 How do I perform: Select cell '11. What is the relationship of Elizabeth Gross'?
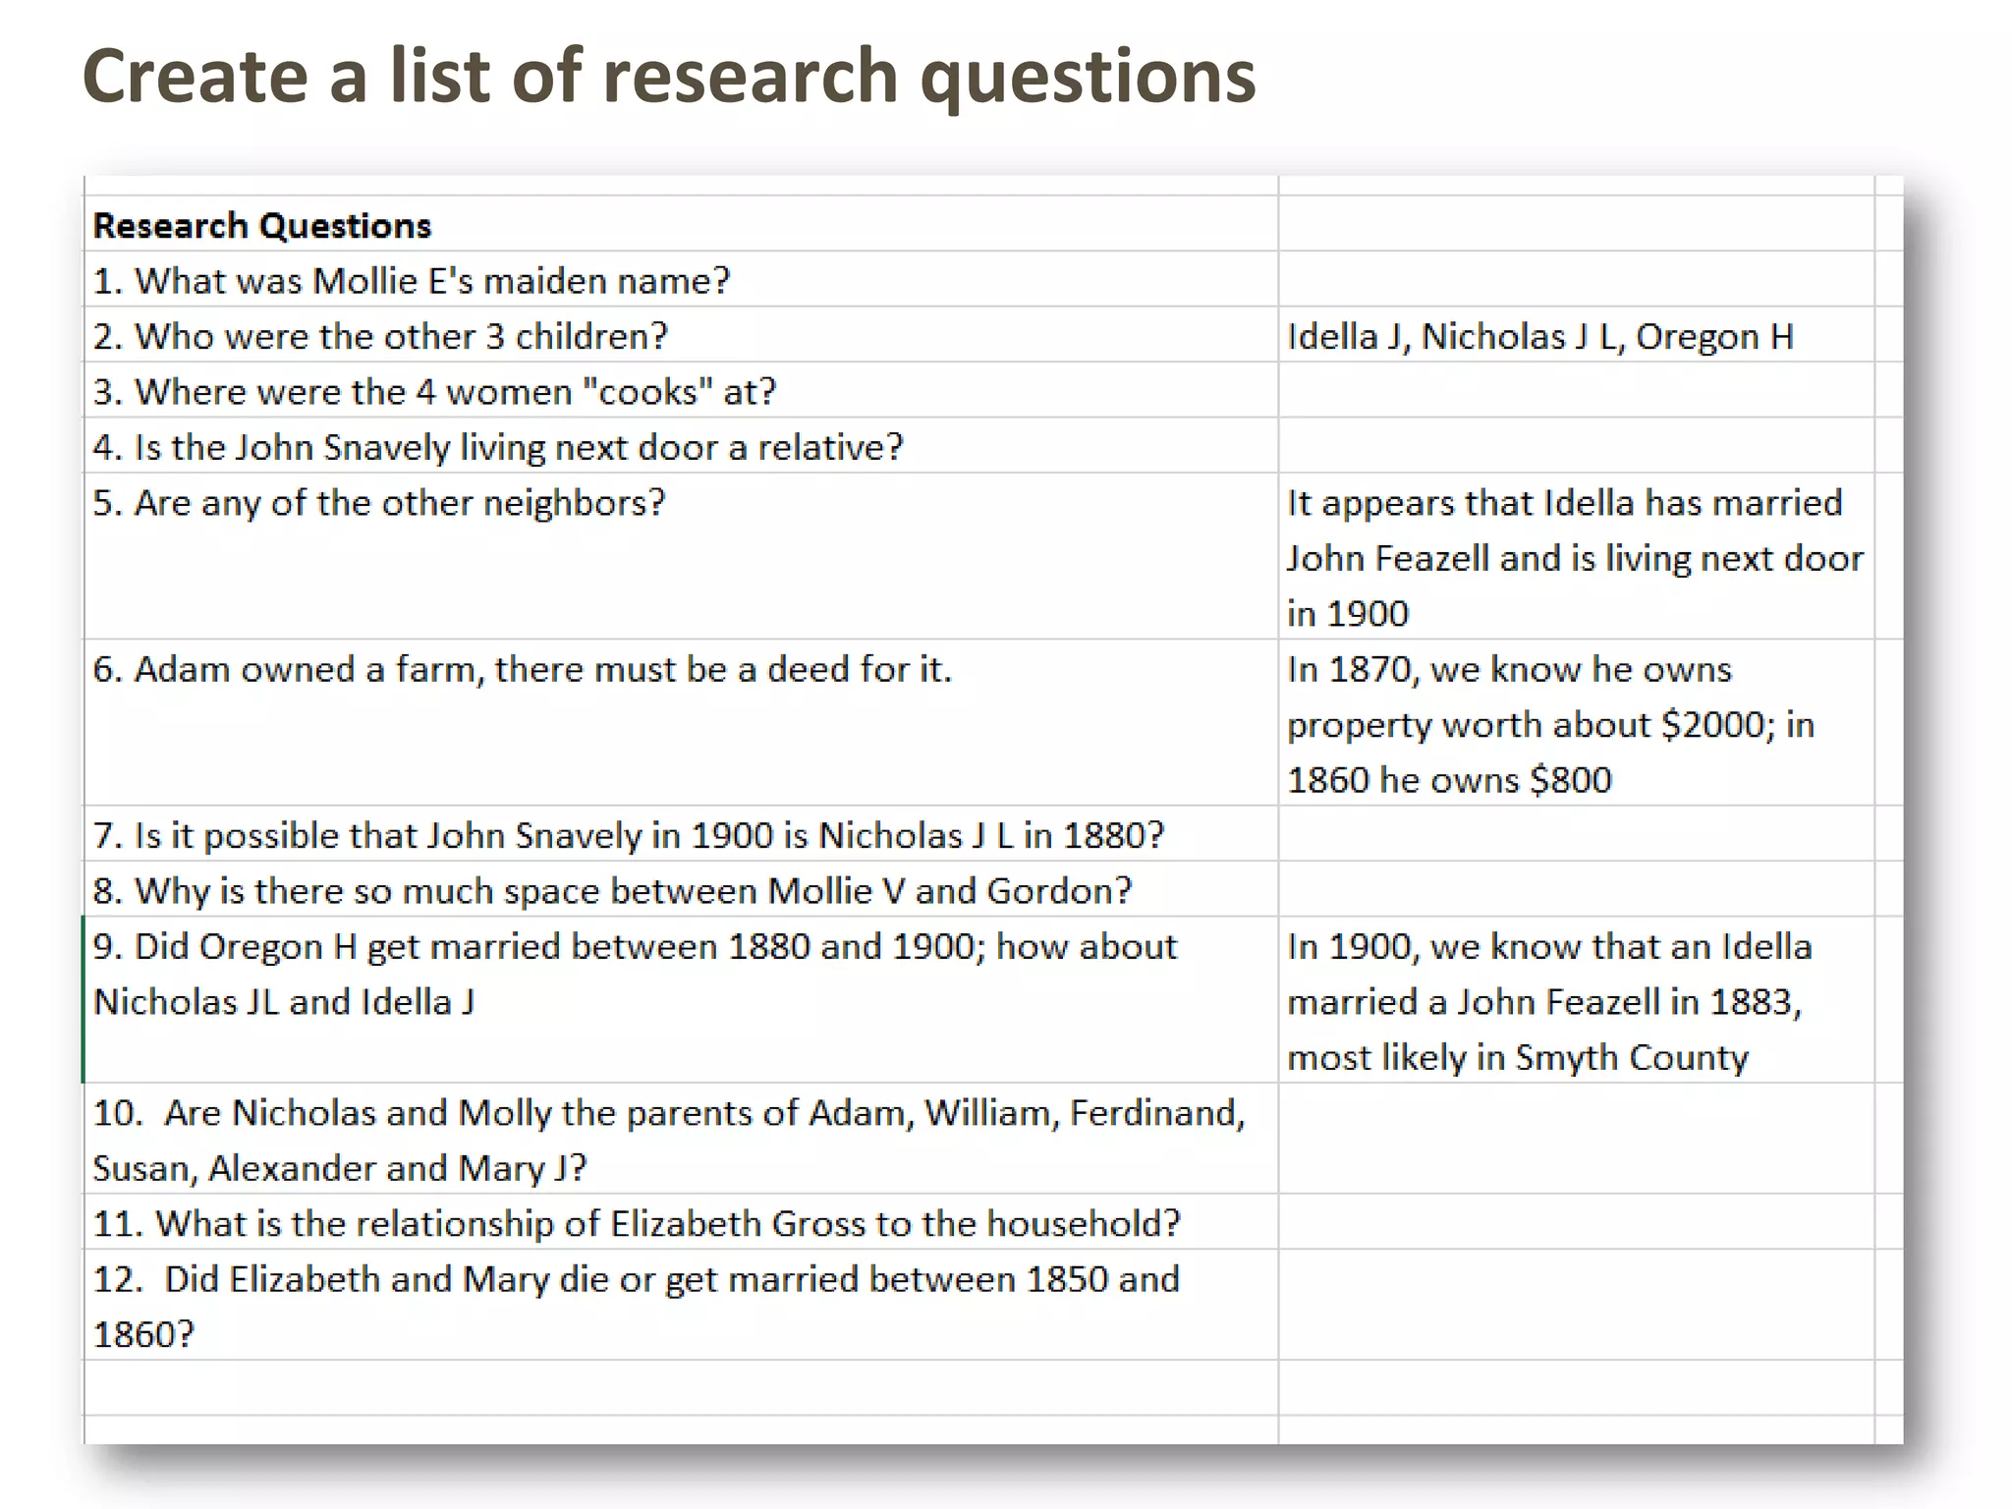tap(681, 1222)
